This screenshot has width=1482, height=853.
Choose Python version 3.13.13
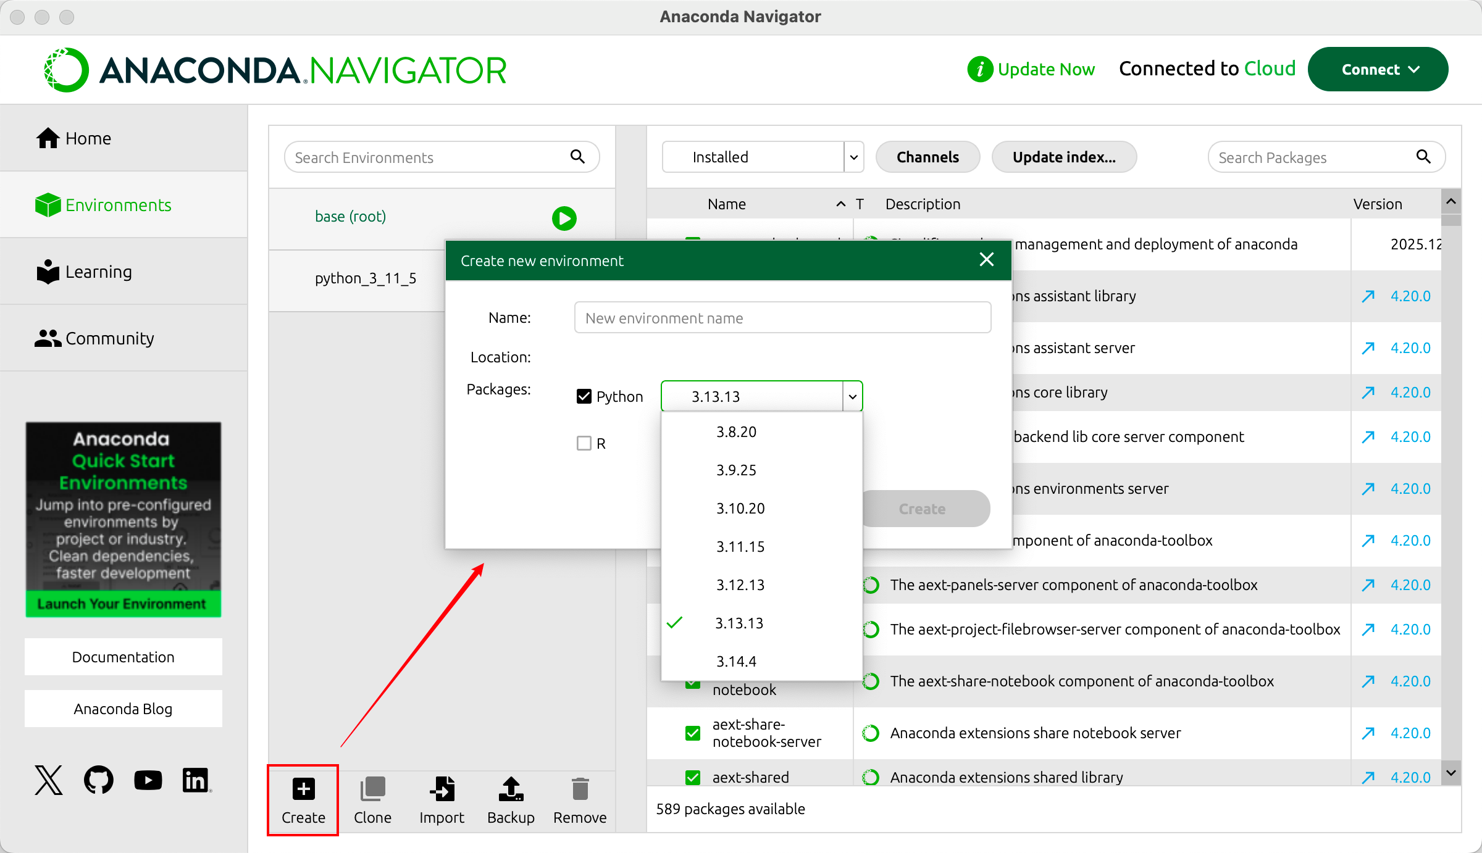[x=761, y=623]
